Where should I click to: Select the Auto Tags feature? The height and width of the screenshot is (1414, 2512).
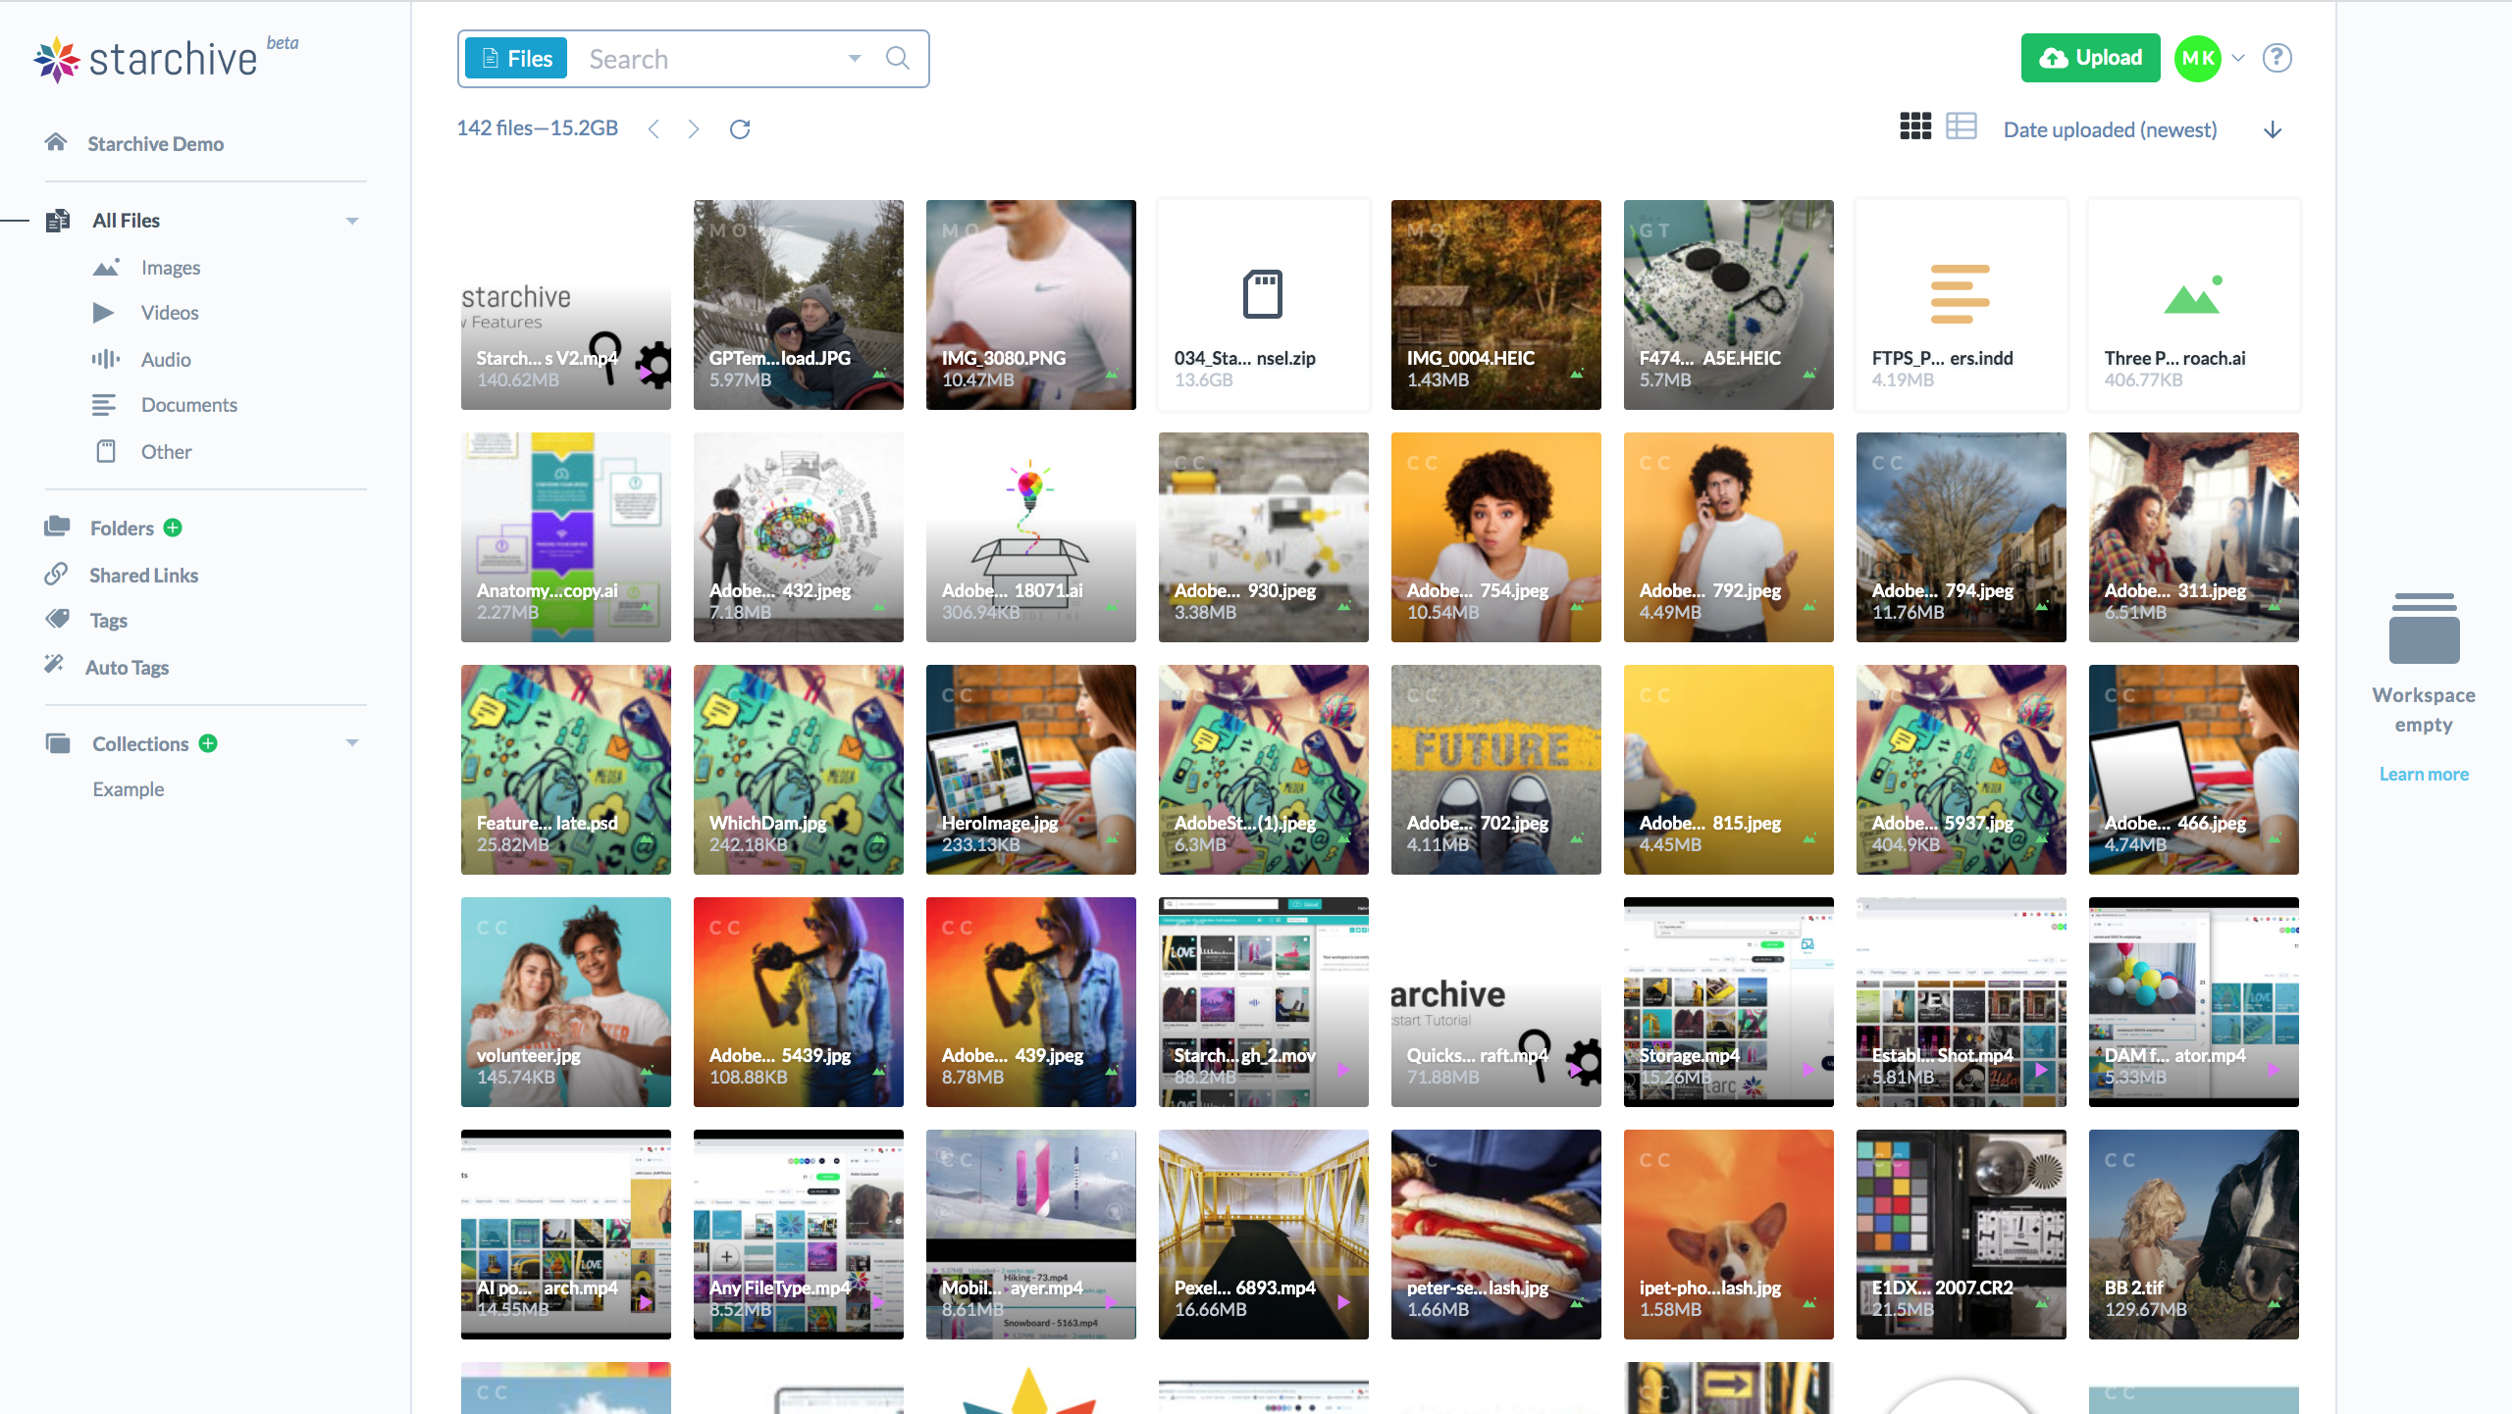pos(126,667)
